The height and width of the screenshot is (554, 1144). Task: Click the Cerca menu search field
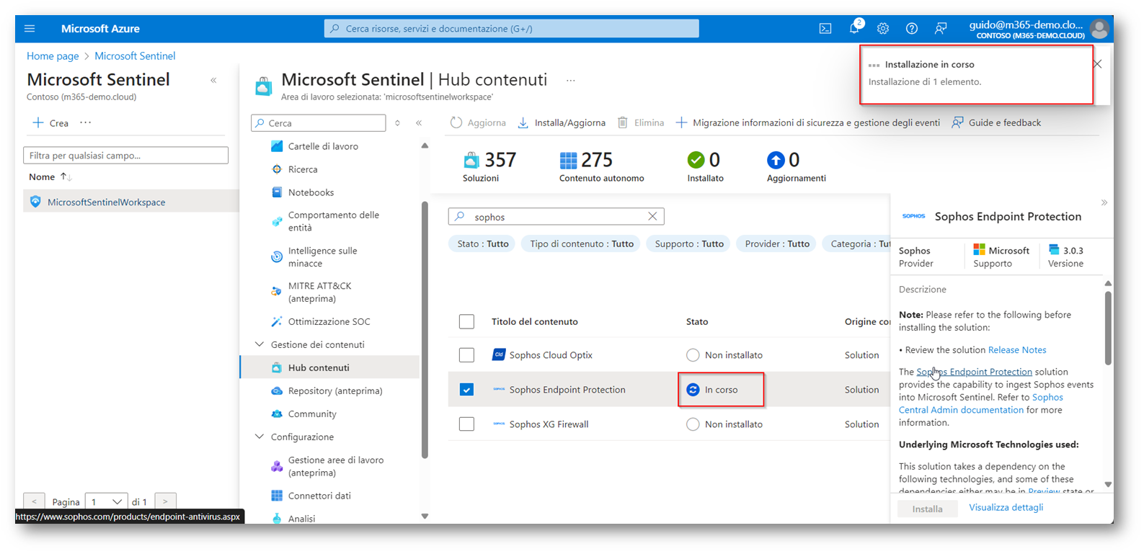(x=318, y=123)
